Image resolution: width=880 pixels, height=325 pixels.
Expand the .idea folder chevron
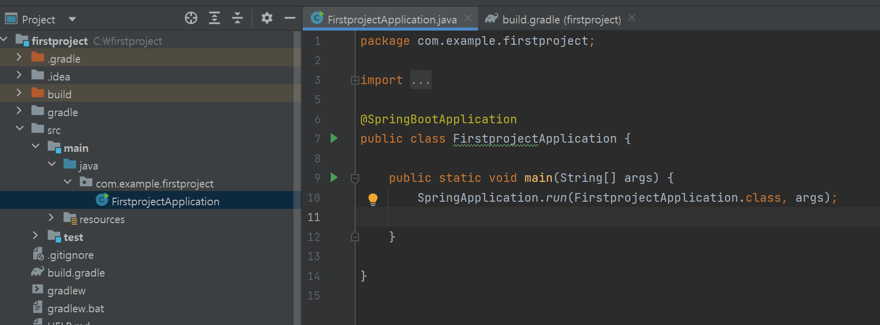(19, 75)
